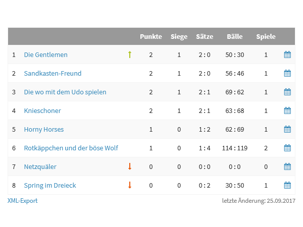The width and height of the screenshot is (303, 227).
Task: Open the Die Gentlemen team link
Action: point(46,55)
